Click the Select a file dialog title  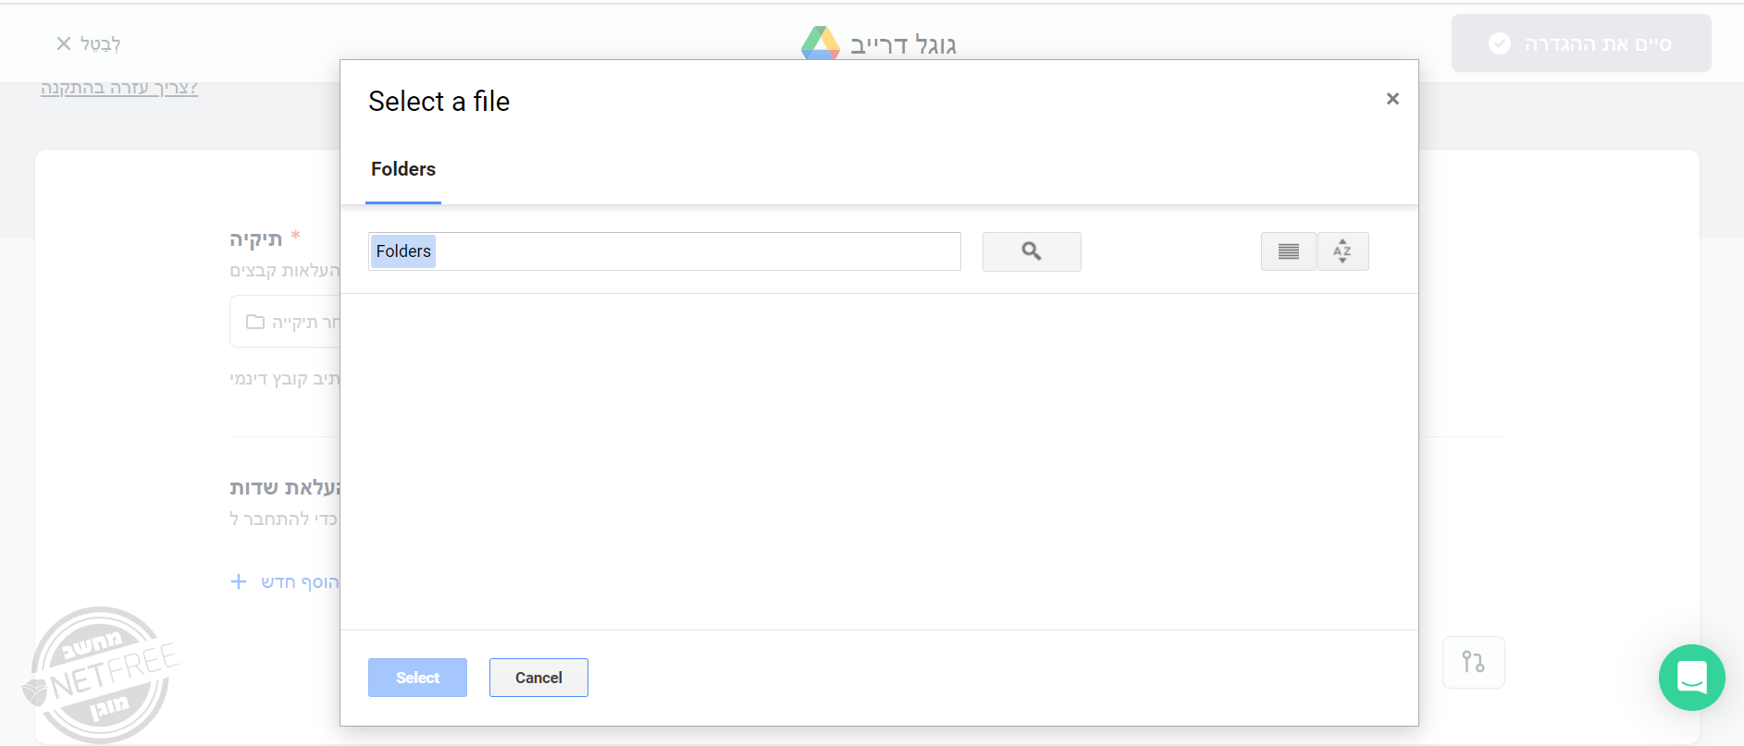pyautogui.click(x=439, y=102)
